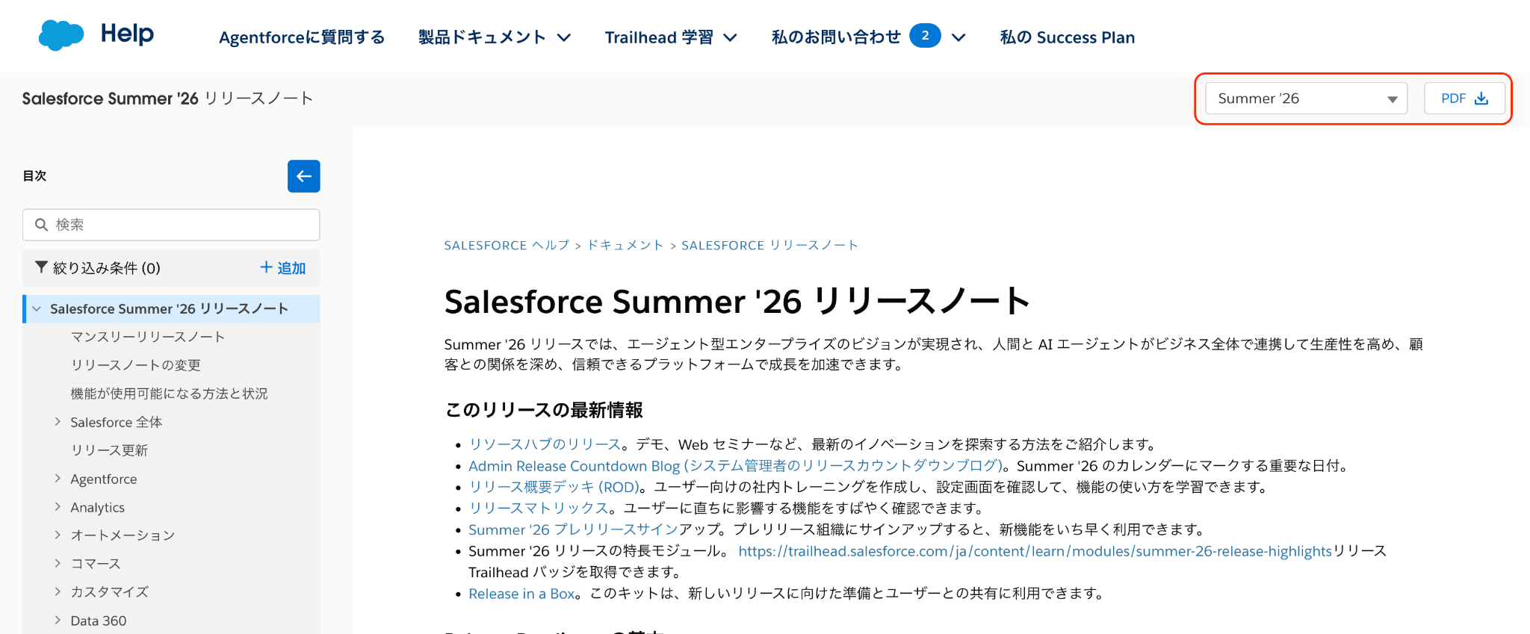Expand the Analytics tree section
1530x634 pixels.
(58, 507)
